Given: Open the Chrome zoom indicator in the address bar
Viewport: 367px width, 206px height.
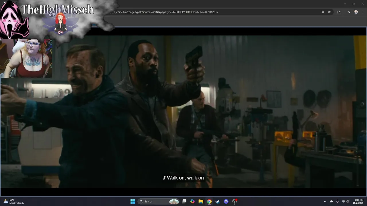Looking at the screenshot, I should [323, 12].
